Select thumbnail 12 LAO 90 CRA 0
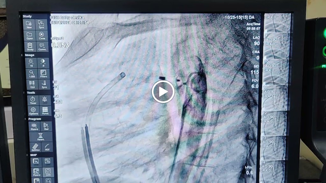Screen dimensions: 326x183 click(274, 123)
